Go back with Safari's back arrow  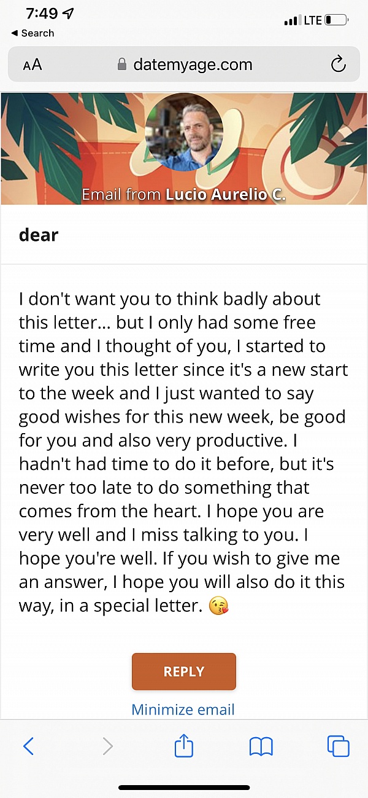coord(28,746)
